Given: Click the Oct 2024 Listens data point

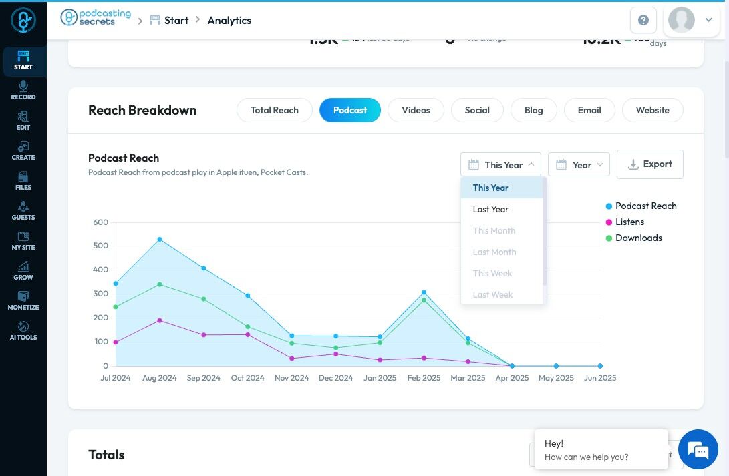Looking at the screenshot, I should click(248, 335).
